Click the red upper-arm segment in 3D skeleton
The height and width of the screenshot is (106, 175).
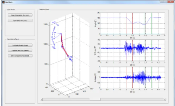click(x=62, y=40)
